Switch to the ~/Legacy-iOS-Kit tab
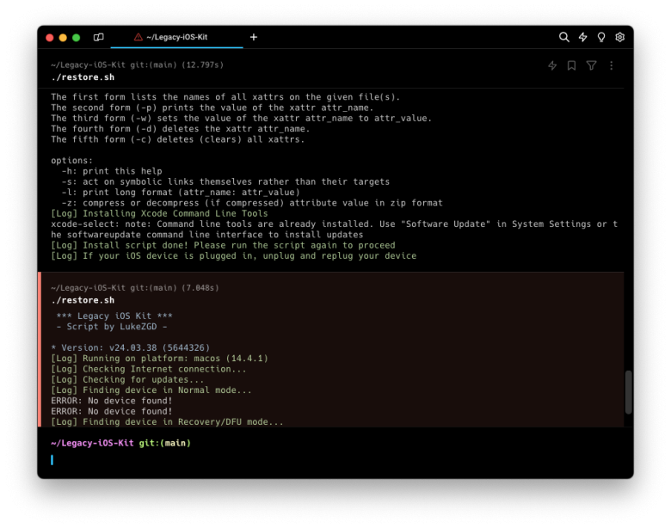This screenshot has height=528, width=671. point(176,37)
